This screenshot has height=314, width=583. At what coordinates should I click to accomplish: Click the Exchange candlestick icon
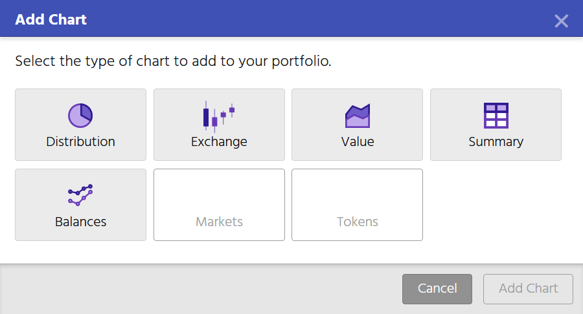[x=218, y=116]
